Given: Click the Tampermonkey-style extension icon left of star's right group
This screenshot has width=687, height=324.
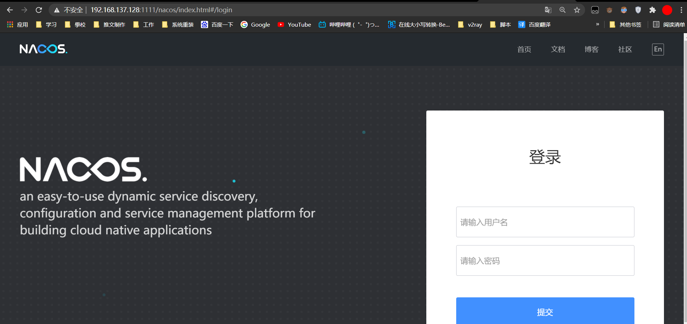Looking at the screenshot, I should 595,10.
